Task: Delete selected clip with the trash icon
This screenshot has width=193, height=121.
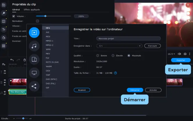Action: click(x=25, y=60)
